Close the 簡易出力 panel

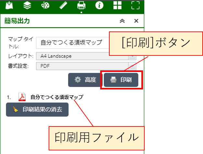tap(136, 21)
